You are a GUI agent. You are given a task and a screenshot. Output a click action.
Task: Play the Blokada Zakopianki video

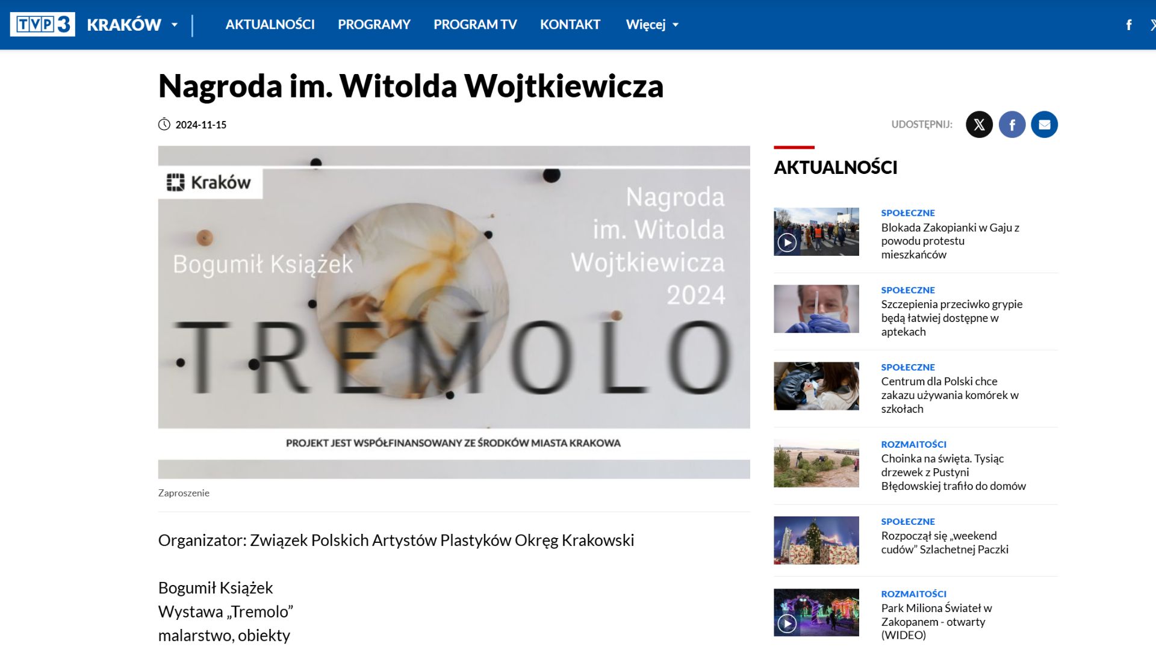pos(788,243)
